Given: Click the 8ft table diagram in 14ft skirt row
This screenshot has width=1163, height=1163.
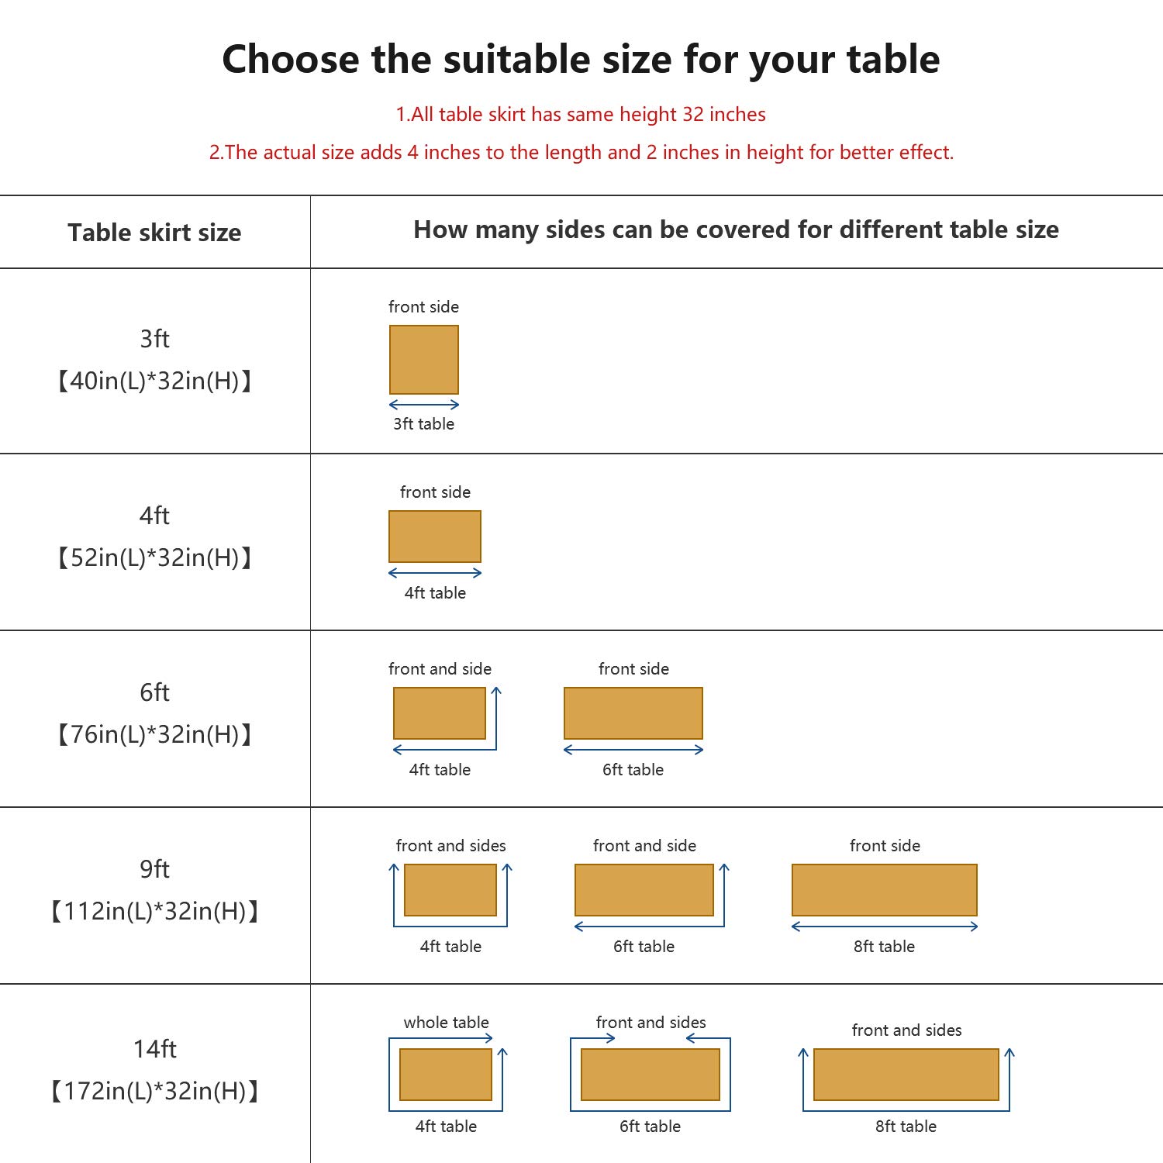Looking at the screenshot, I should (906, 1075).
